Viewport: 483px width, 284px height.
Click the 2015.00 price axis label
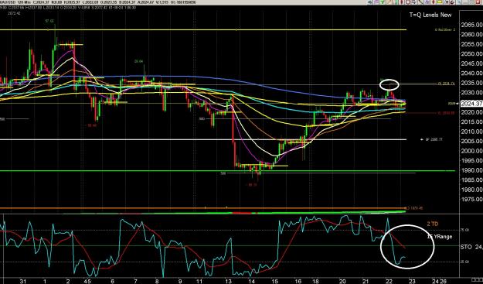pos(471,121)
